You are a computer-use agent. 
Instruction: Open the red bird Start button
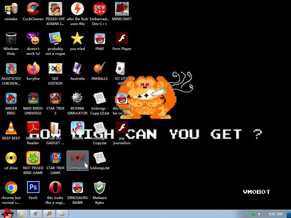8,213
